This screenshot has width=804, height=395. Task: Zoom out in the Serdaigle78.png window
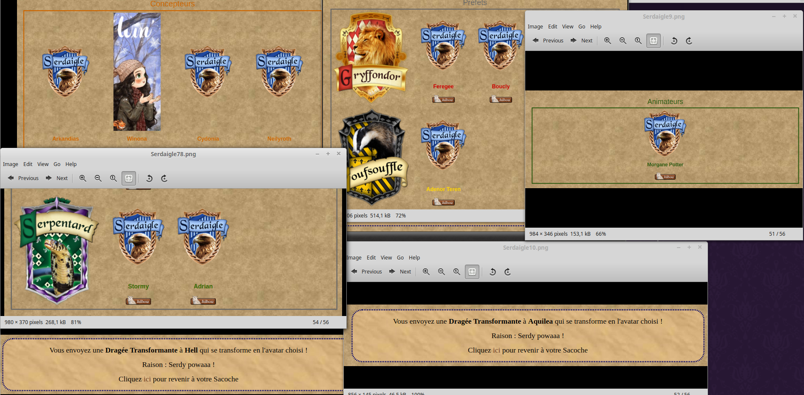coord(98,178)
